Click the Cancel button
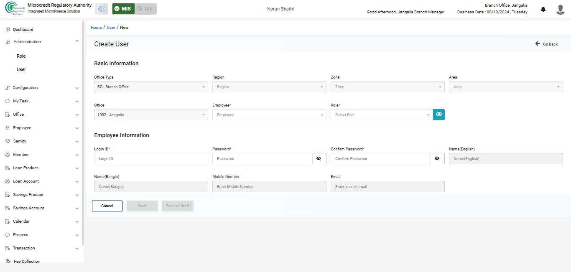 click(107, 206)
